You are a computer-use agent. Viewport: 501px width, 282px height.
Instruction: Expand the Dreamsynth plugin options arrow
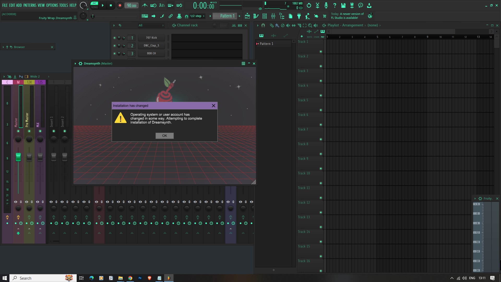75,63
